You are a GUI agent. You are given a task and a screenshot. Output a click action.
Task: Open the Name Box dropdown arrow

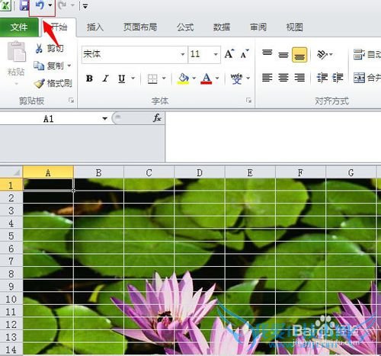click(x=104, y=118)
